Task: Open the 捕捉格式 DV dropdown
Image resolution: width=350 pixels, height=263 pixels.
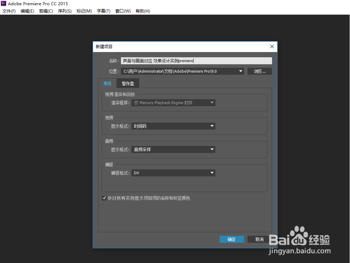Action: (x=173, y=173)
